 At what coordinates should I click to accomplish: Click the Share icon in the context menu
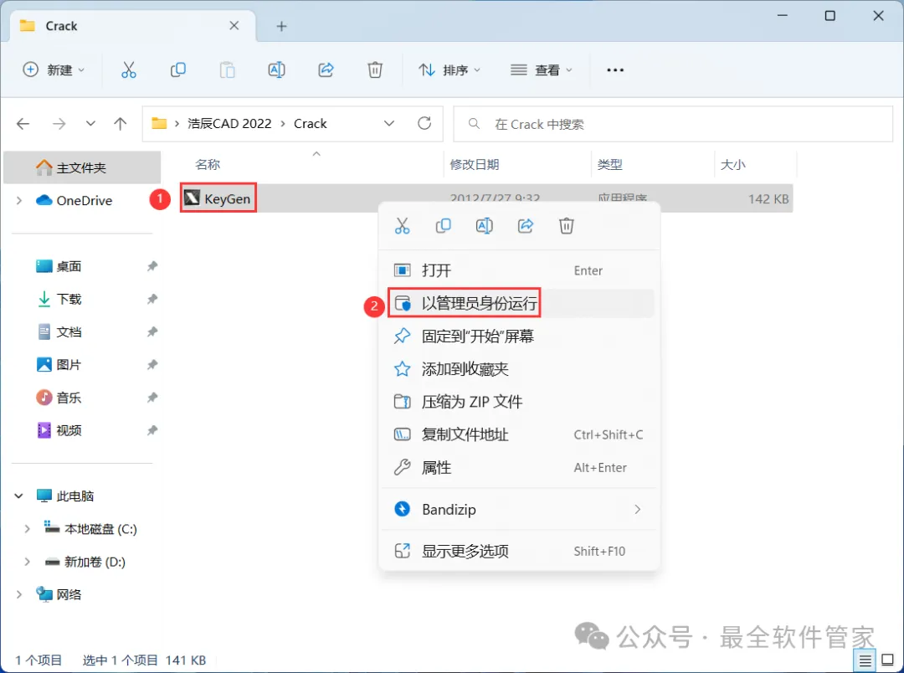click(525, 226)
